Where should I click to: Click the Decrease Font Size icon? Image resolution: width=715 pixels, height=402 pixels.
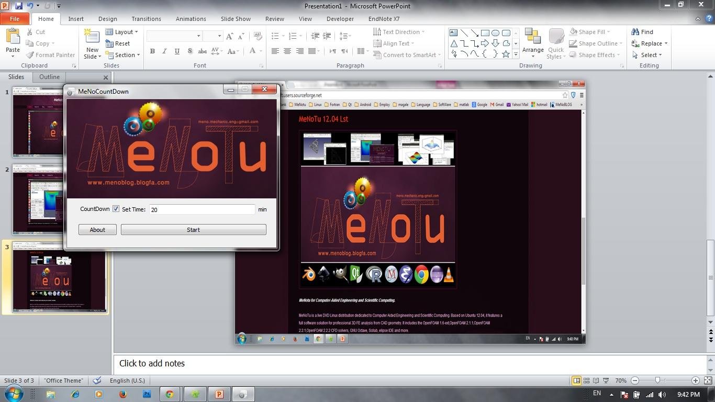click(x=241, y=36)
